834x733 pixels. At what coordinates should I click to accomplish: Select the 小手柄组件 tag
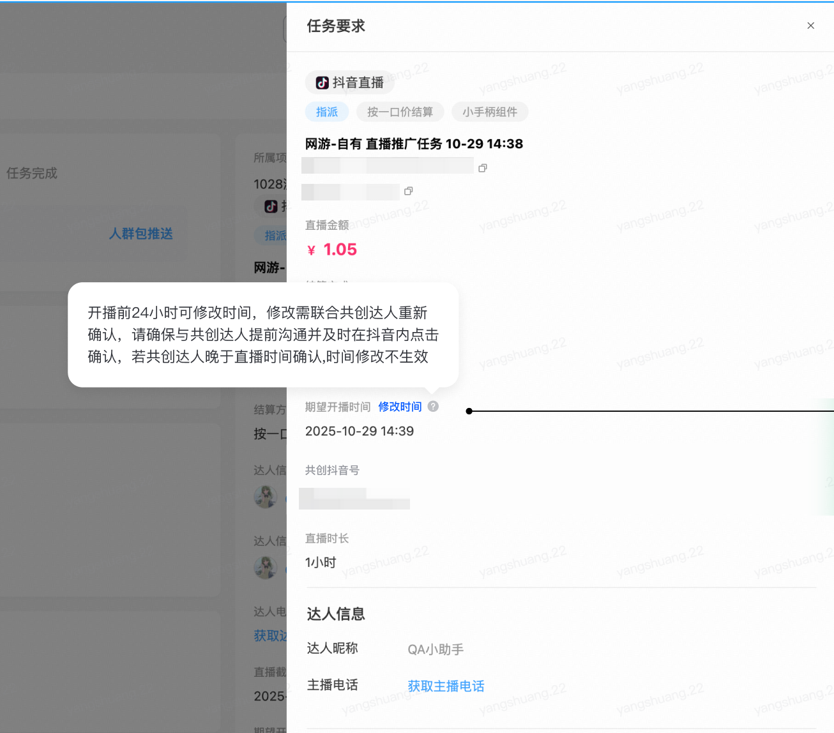coord(490,112)
